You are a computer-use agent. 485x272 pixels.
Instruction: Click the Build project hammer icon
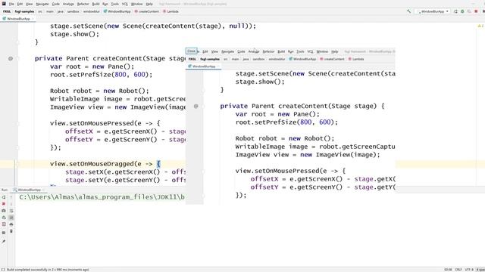[x=409, y=11]
